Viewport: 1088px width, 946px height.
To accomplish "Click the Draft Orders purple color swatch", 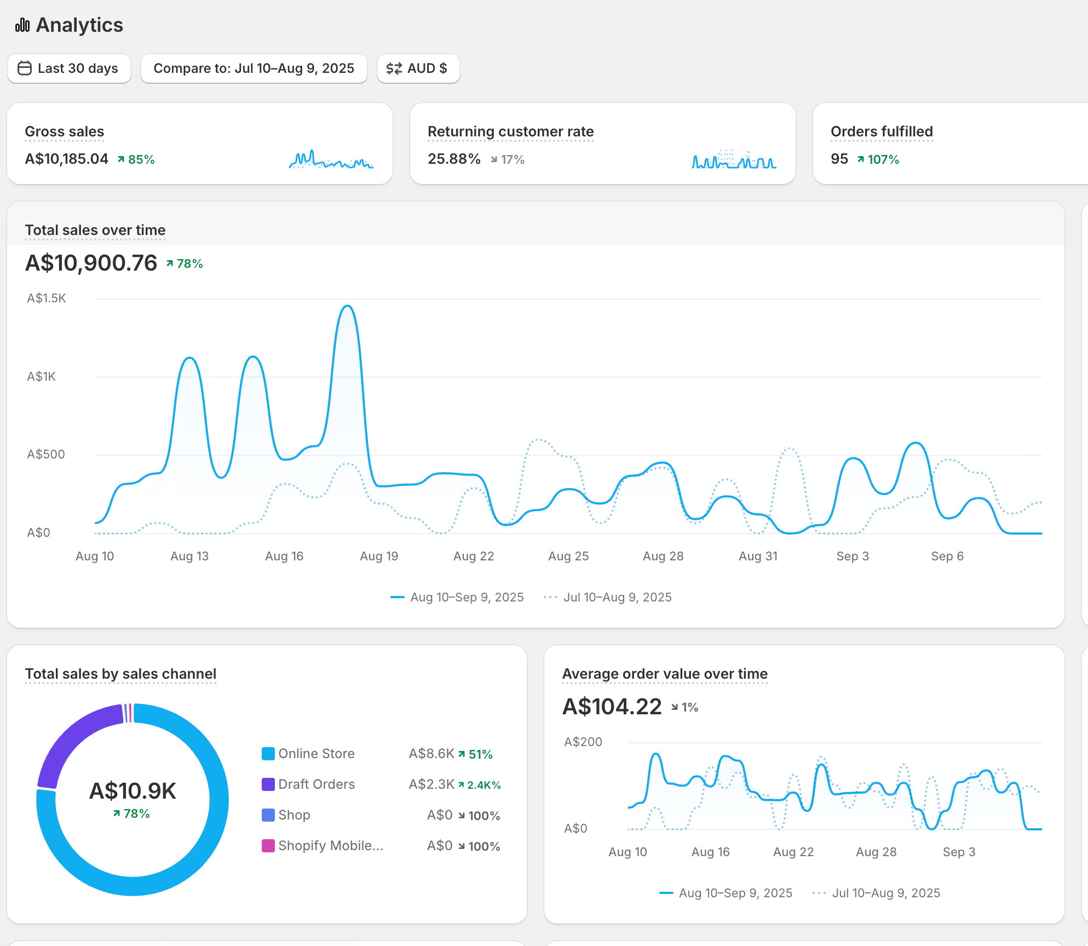I will (x=268, y=784).
